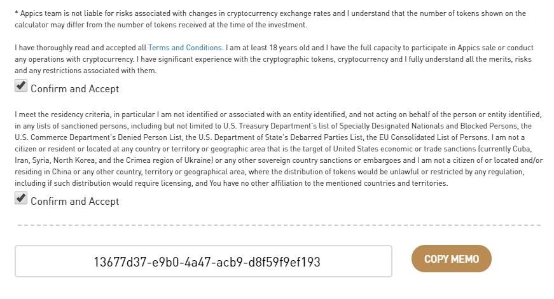This screenshot has height=299, width=554.
Task: Click inside the memo code field
Action: click(204, 261)
